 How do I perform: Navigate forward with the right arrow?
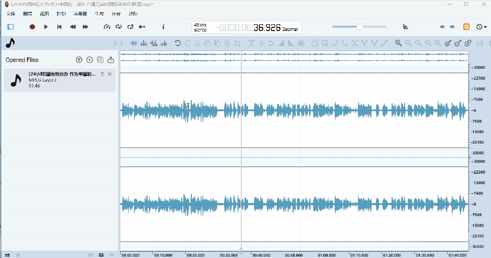coord(452,26)
